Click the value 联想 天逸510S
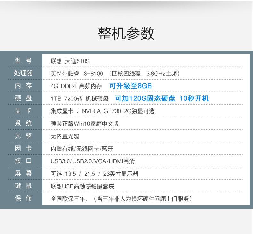Screen dimensions: 253x234 click(x=70, y=61)
